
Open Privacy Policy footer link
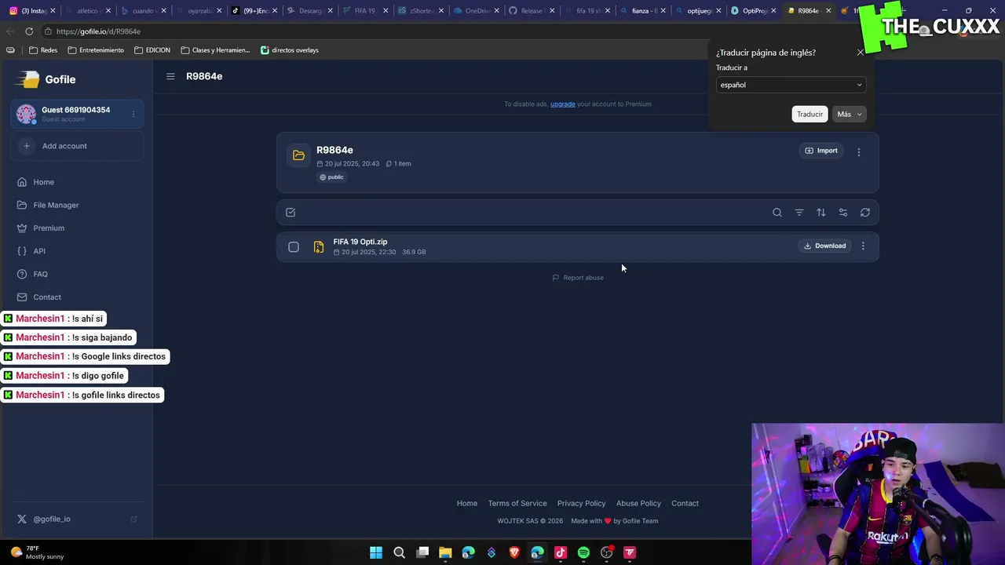click(x=582, y=503)
